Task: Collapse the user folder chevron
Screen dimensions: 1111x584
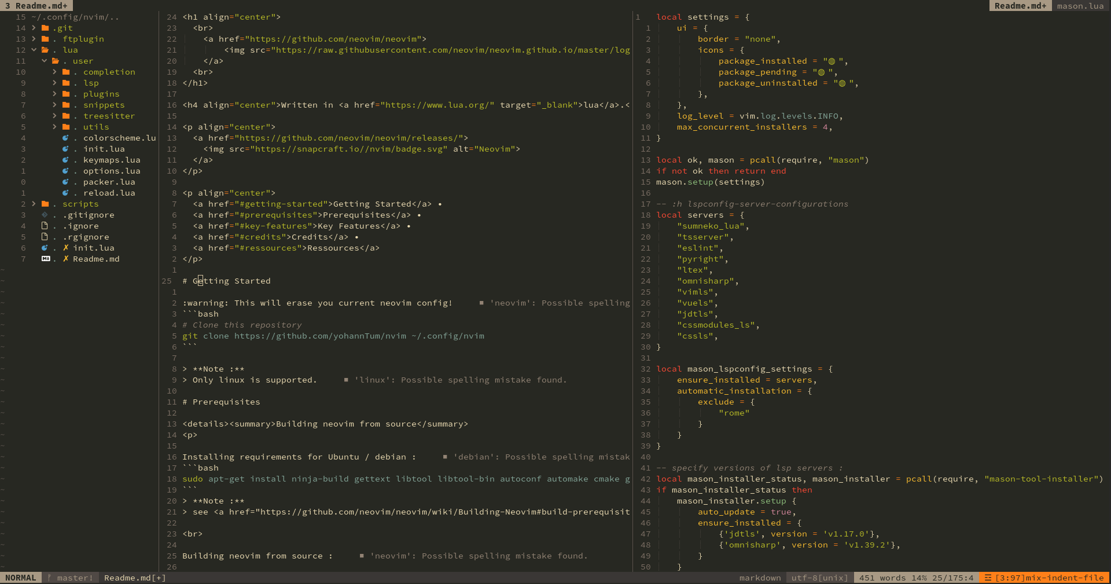Action: click(44, 61)
